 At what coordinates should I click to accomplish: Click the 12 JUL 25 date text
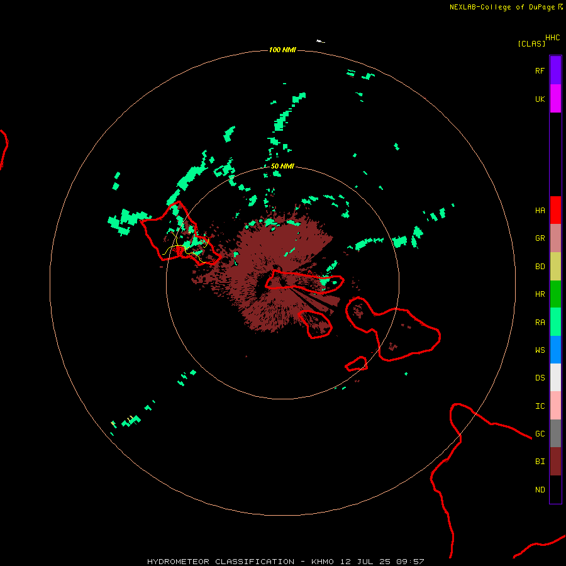(x=365, y=562)
